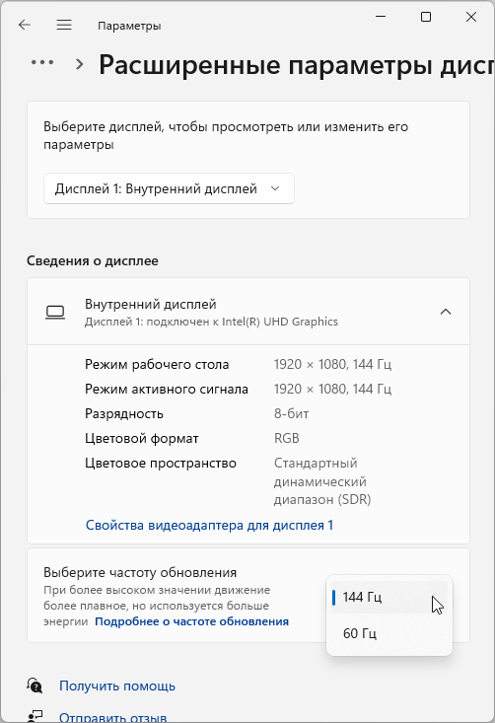Viewport: 495px width, 723px height.
Task: Click the breadcrumb ellipsis icon
Action: pos(42,62)
